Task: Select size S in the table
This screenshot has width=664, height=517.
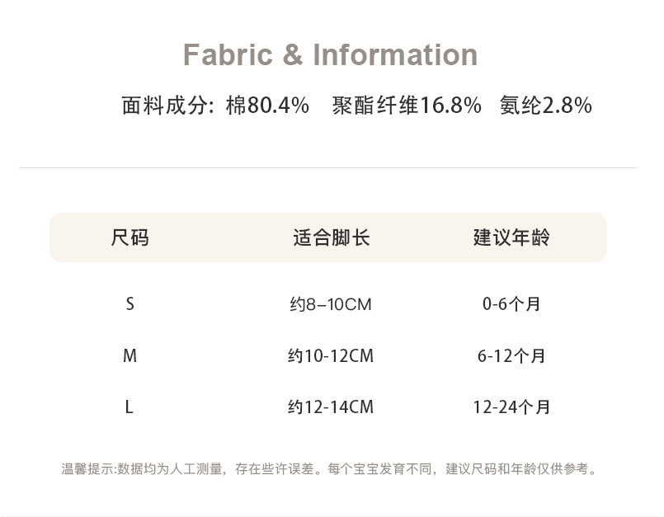Action: click(130, 304)
